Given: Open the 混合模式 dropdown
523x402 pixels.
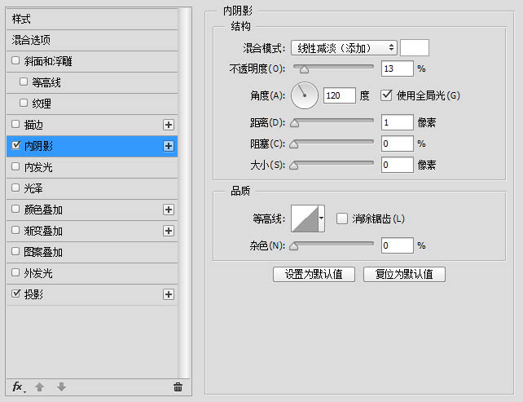Looking at the screenshot, I should [x=343, y=47].
